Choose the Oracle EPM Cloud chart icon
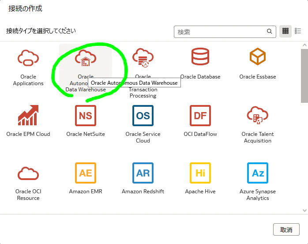The height and width of the screenshot is (244, 308). [28, 115]
